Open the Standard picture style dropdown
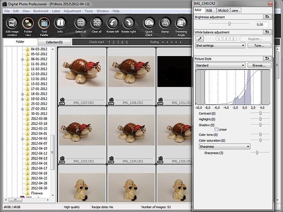The width and height of the screenshot is (283, 212). [220, 65]
